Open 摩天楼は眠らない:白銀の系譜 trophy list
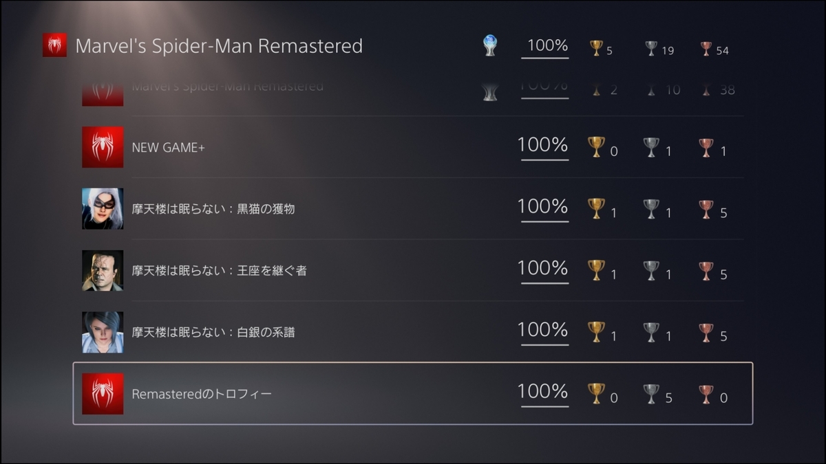 tap(412, 332)
